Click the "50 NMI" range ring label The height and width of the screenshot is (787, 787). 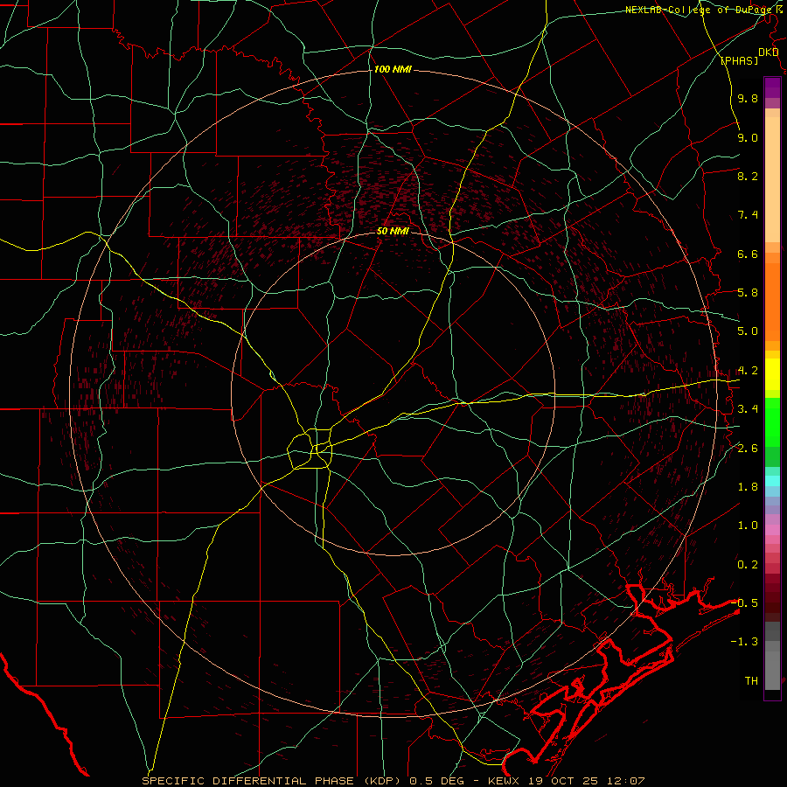pos(393,231)
